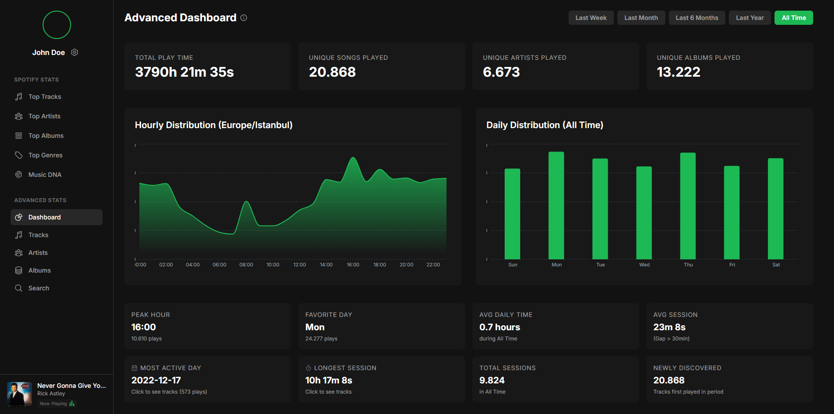The width and height of the screenshot is (834, 414).
Task: Click the Albums stack icon under Advanced Stats
Action: click(x=19, y=270)
